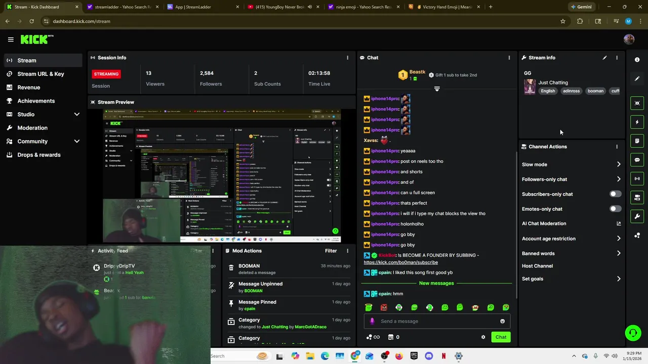
Task: Insert the red angry face emote
Action: [x=384, y=307]
